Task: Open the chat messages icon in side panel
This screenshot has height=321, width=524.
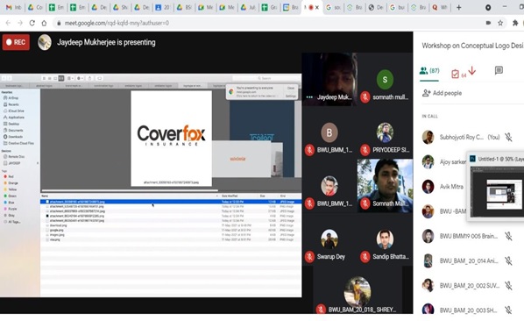Action: tap(499, 70)
